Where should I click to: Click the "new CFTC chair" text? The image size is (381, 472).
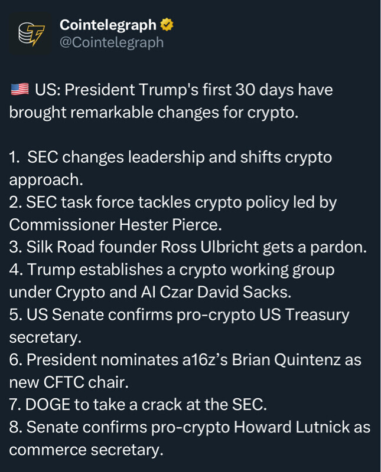(68, 382)
